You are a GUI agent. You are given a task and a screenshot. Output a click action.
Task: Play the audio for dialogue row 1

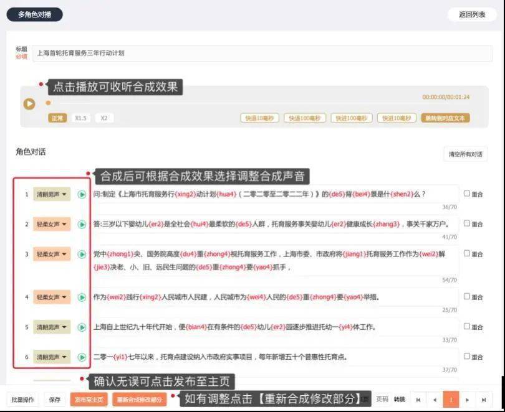tap(82, 194)
